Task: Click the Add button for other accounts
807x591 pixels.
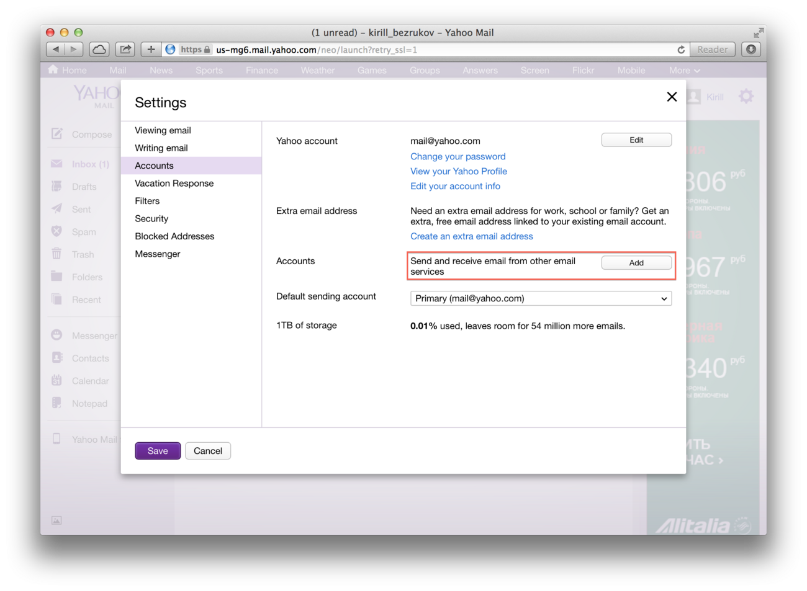Action: (636, 263)
